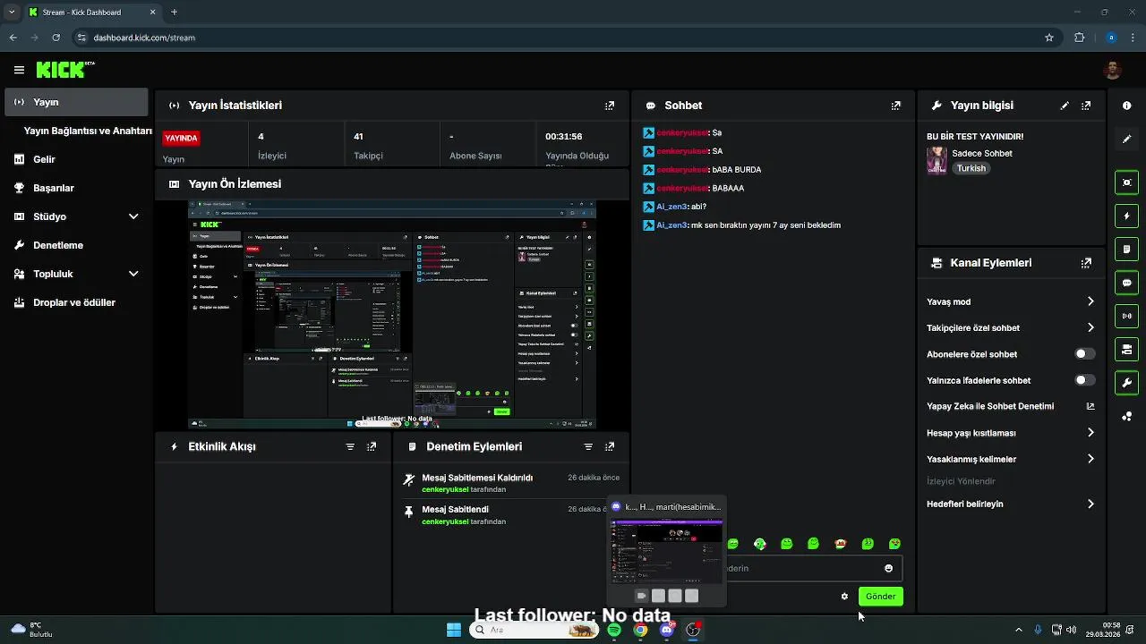
Task: Bookmark this page with the star icon
Action: [x=1049, y=38]
